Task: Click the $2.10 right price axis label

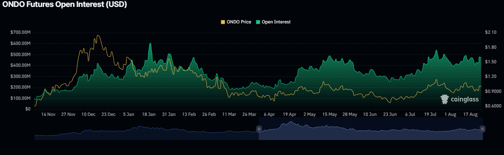Action: [491, 33]
